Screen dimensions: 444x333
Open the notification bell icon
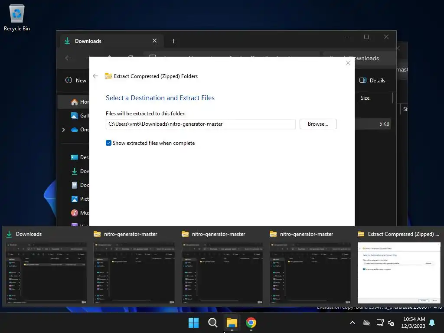pos(432,323)
